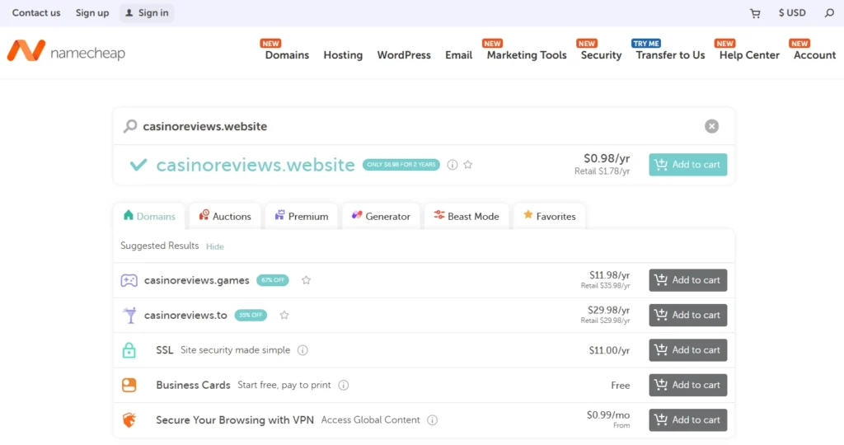Click the $11.00/yr SSL price
This screenshot has height=445, width=844.
609,350
